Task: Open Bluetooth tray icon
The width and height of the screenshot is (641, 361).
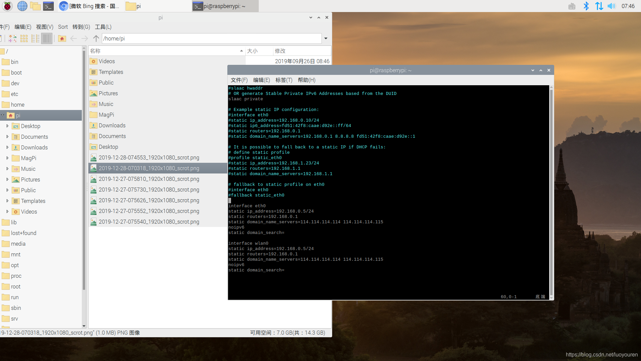Action: [586, 6]
